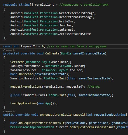Screen dimensions: 128x135
Task: Place cursor on AccessNetworkState entry
Action: click(x=51, y=34)
